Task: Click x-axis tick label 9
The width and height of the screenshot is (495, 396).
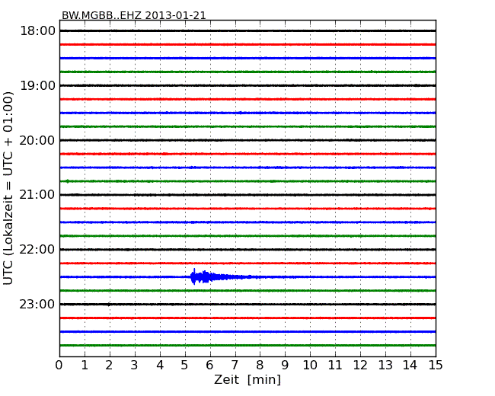Action: (x=285, y=366)
